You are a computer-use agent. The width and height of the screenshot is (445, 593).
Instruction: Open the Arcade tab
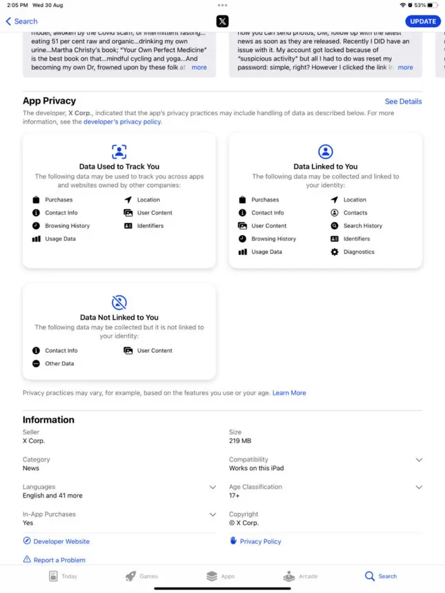[x=301, y=576]
